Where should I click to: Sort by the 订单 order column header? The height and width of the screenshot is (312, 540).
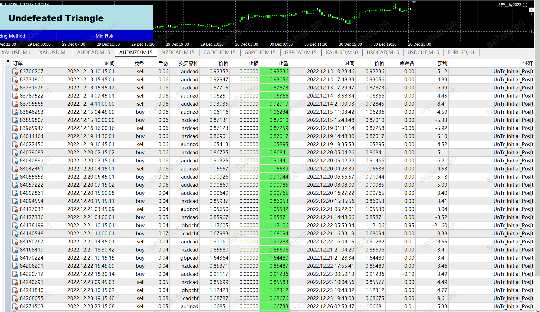(18, 63)
